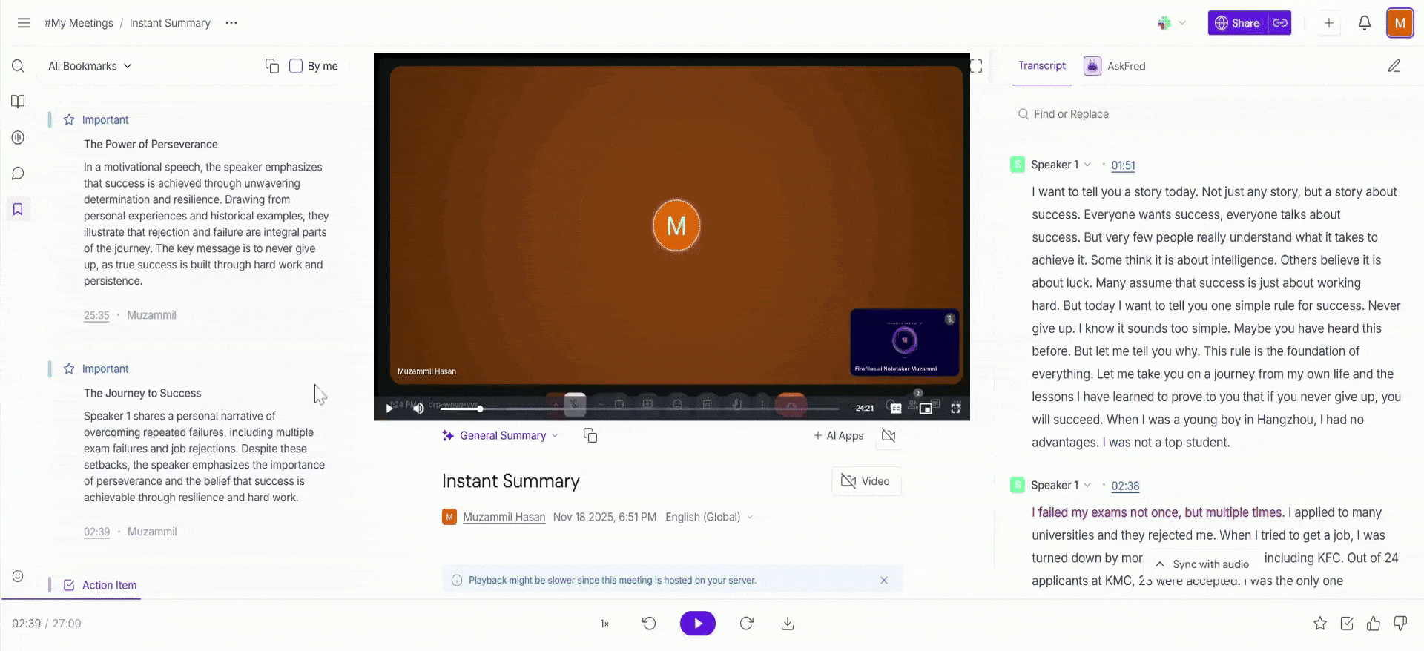1424x651 pixels.
Task: Copy the summary using the copy icon
Action: coord(590,436)
